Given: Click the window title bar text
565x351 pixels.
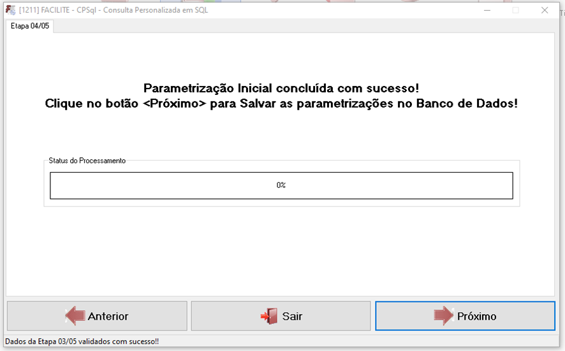Looking at the screenshot, I should (x=114, y=10).
